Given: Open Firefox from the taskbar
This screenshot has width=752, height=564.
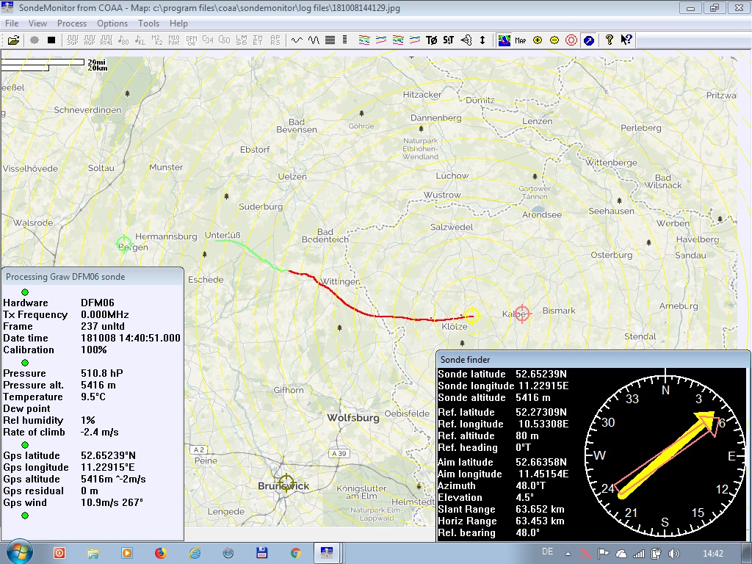Looking at the screenshot, I should 161,553.
